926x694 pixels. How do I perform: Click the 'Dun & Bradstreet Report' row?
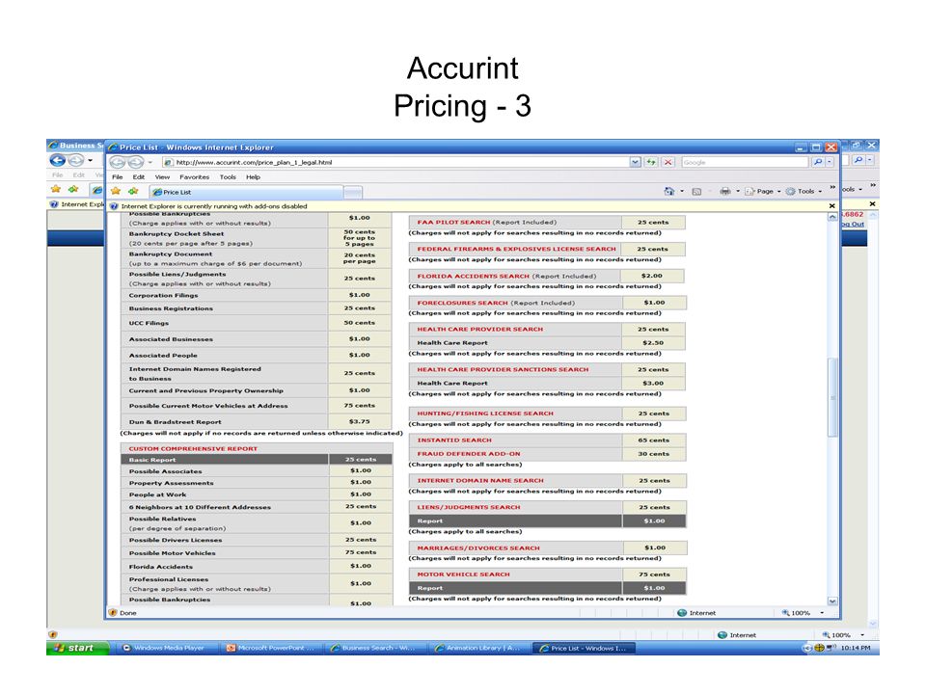tap(256, 422)
